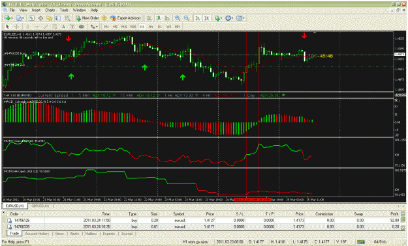This screenshot has height=246, width=408.
Task: Select trade order 14756126 row
Action: [203, 221]
